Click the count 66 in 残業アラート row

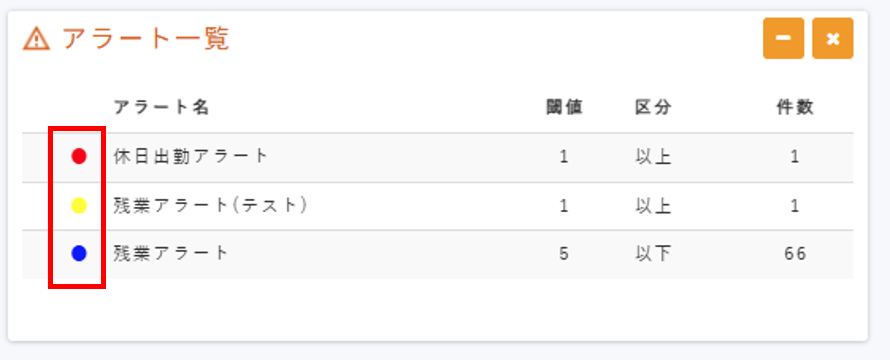click(795, 253)
